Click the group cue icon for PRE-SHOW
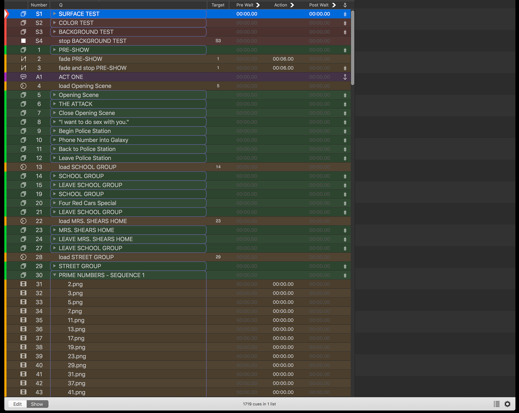The image size is (519, 413). [x=24, y=50]
